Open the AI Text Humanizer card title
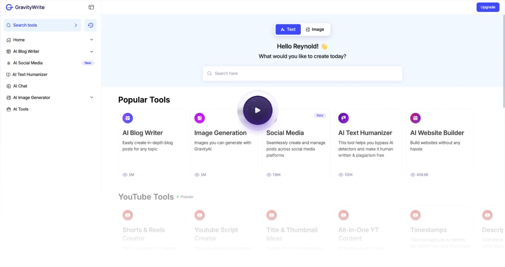 pyautogui.click(x=365, y=133)
